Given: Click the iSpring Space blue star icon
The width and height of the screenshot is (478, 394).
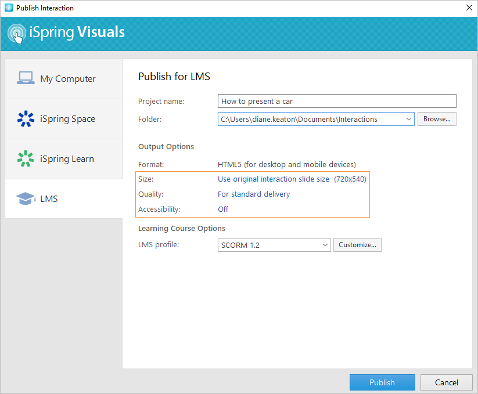Looking at the screenshot, I should click(26, 119).
